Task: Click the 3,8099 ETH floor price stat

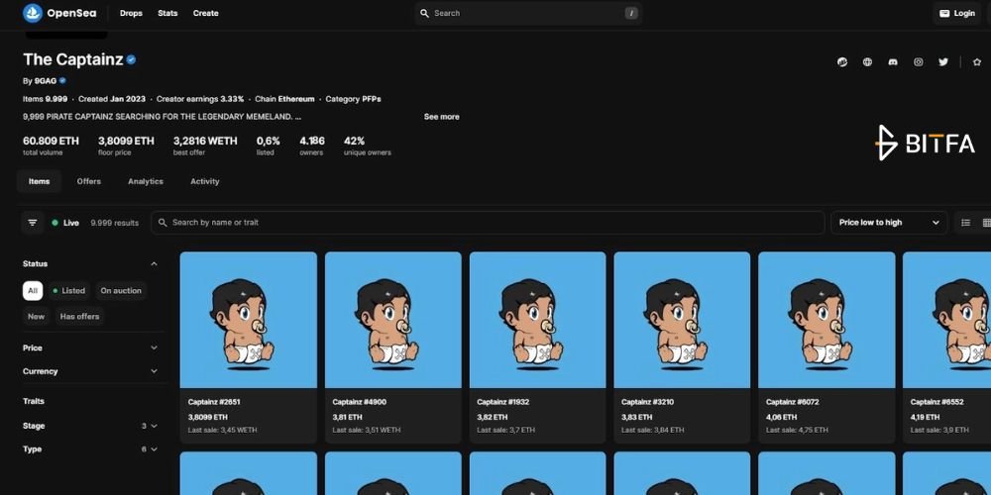Action: [126, 145]
